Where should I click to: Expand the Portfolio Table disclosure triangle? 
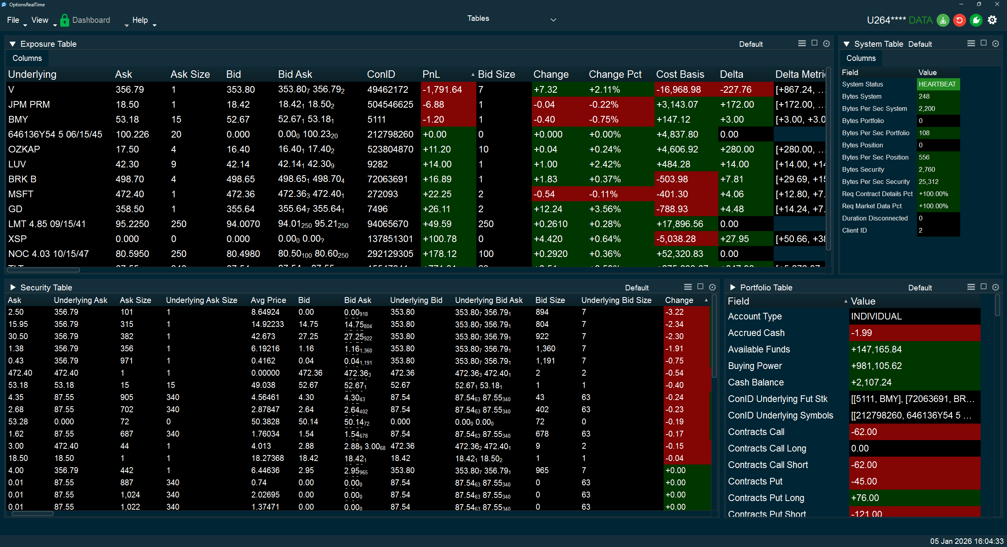pos(733,287)
